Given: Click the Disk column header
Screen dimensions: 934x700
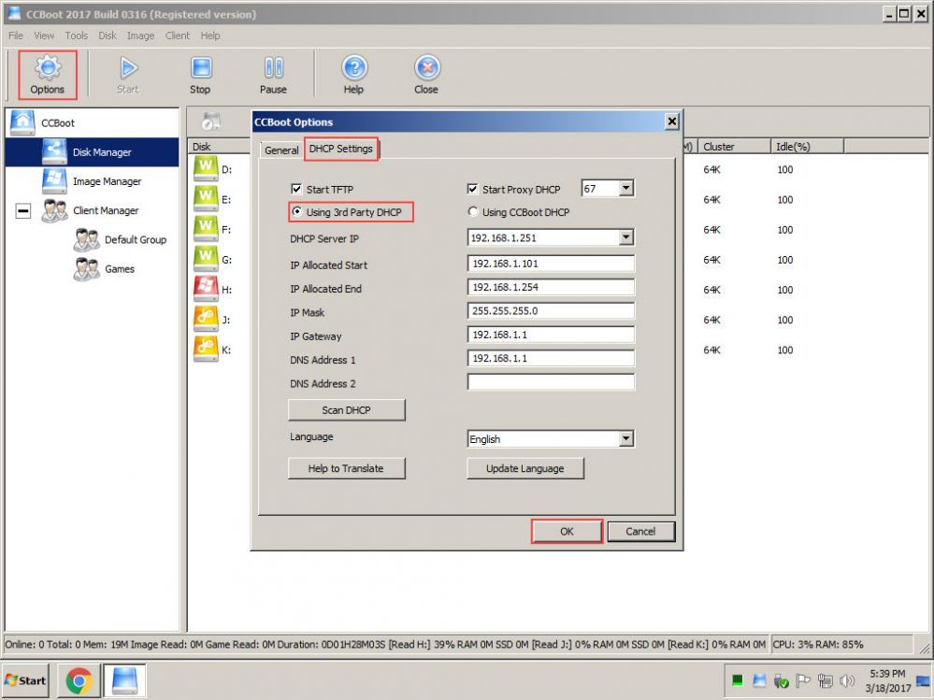Looking at the screenshot, I should tap(219, 147).
